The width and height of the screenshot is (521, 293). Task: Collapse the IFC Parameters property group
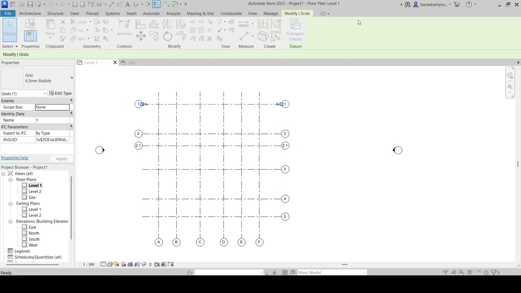pyautogui.click(x=71, y=127)
